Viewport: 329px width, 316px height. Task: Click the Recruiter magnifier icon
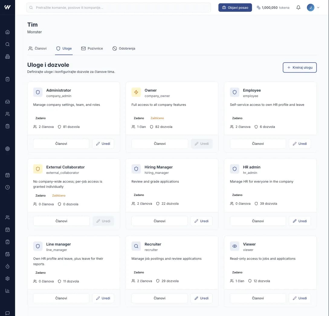pos(136,246)
